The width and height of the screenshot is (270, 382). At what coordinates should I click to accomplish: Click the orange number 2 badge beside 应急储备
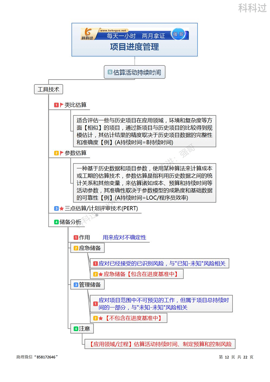(x=76, y=248)
